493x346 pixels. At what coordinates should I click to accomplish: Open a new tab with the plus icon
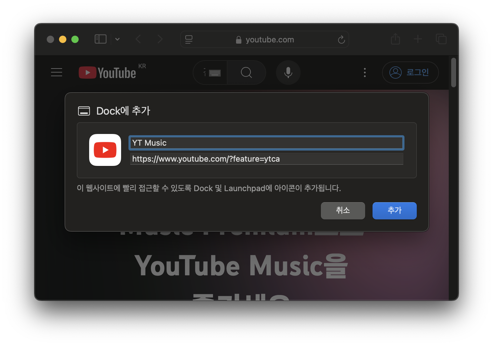pyautogui.click(x=418, y=39)
